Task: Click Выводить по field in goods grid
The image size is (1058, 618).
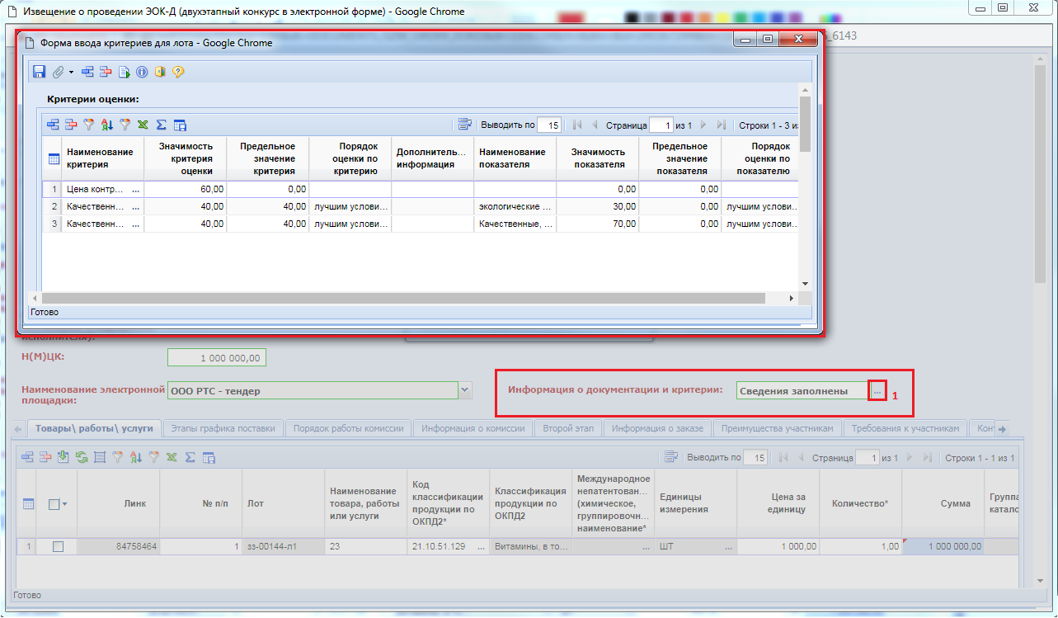Action: point(755,457)
